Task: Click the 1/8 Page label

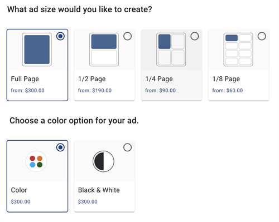Action: coord(226,79)
